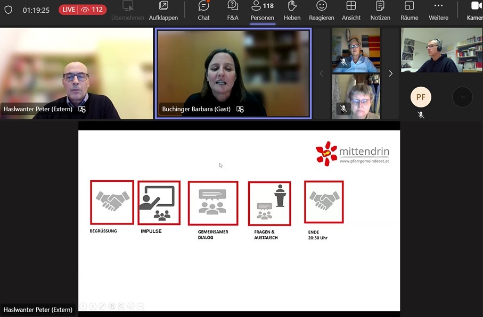The width and height of the screenshot is (483, 317).
Task: Open the F&A questions panel
Action: 233,11
